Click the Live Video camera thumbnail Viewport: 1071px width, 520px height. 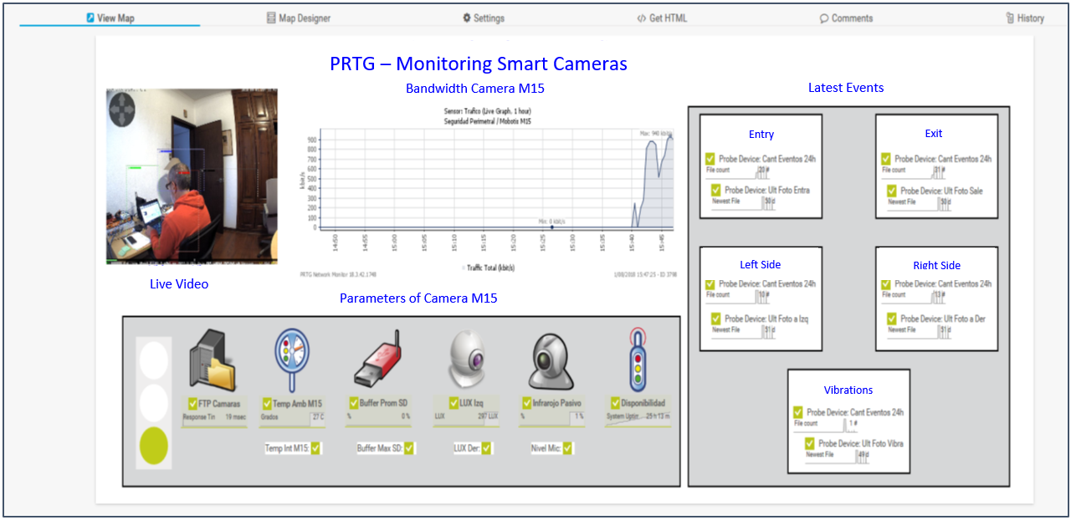[x=192, y=176]
